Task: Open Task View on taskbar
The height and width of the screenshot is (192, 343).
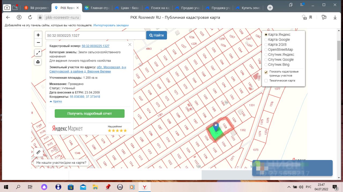Action: point(30,187)
